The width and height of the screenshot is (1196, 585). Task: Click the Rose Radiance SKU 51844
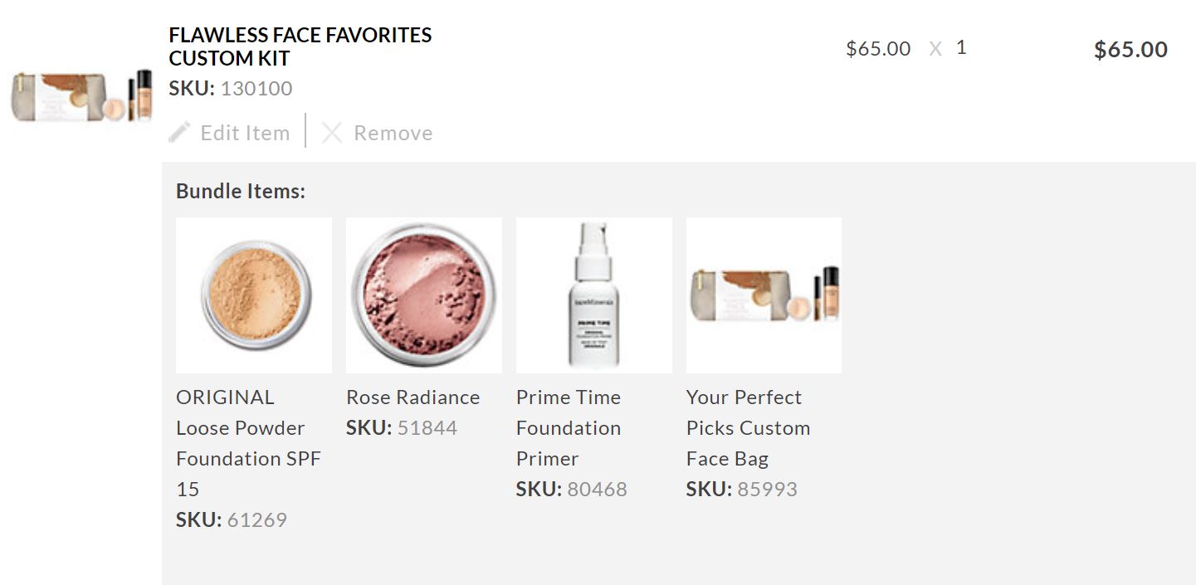tap(427, 428)
